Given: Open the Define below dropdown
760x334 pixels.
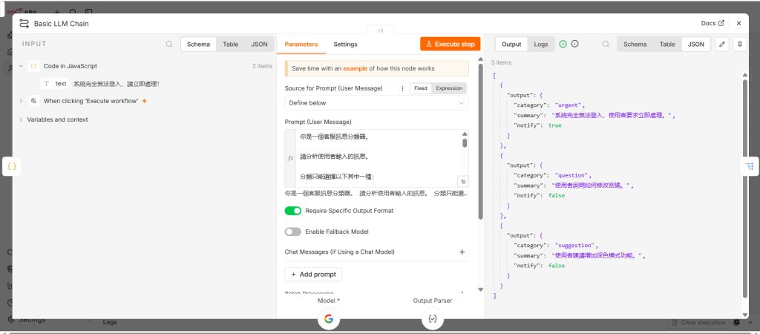Looking at the screenshot, I should (376, 102).
